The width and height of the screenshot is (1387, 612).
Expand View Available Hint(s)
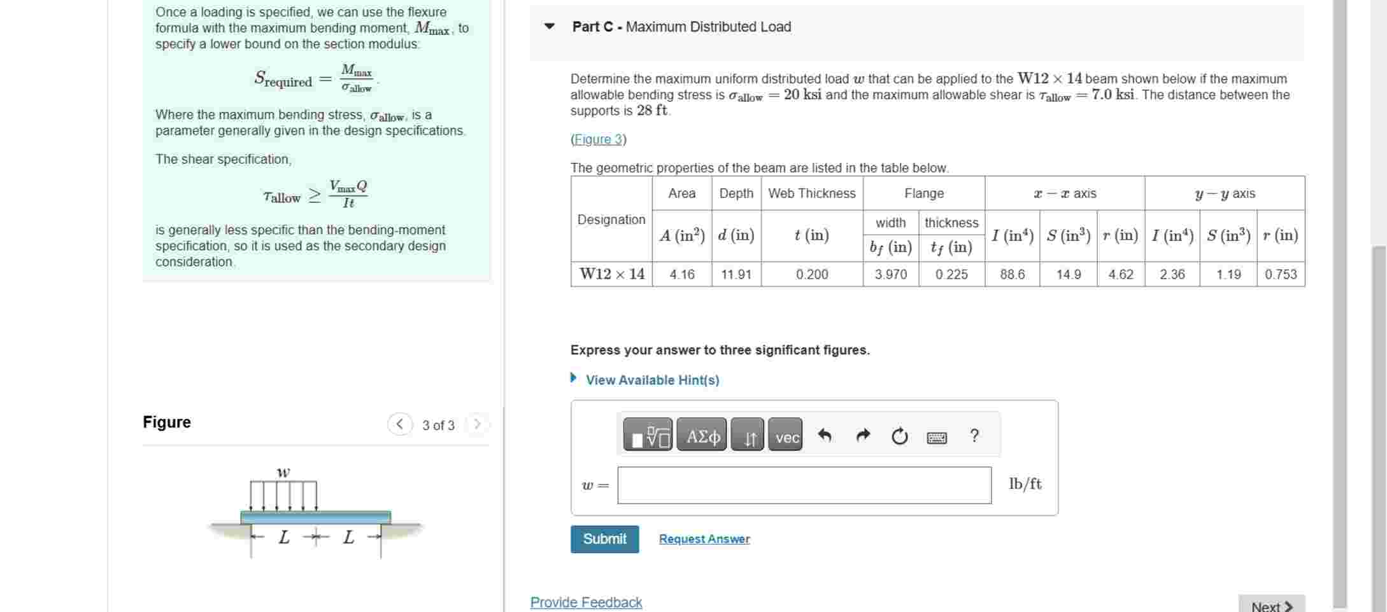click(x=652, y=380)
